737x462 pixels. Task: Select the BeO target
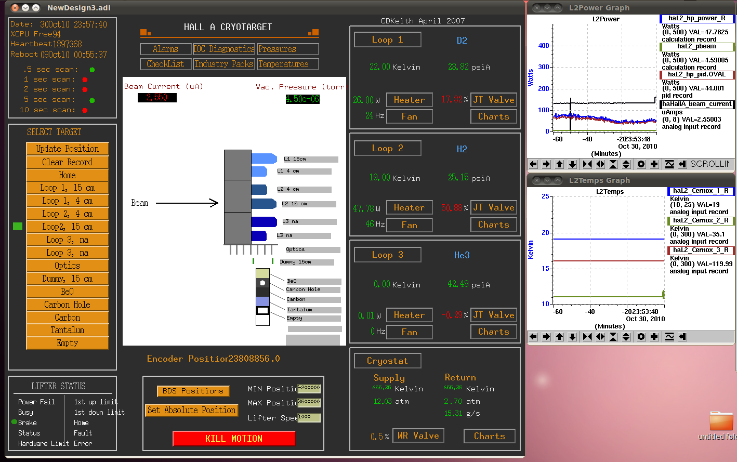(x=68, y=292)
